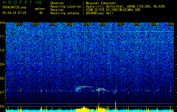Image resolution: width=177 pixels, height=112 pixels.
Task: Click the 0722 time marker
Action: click(x=35, y=24)
